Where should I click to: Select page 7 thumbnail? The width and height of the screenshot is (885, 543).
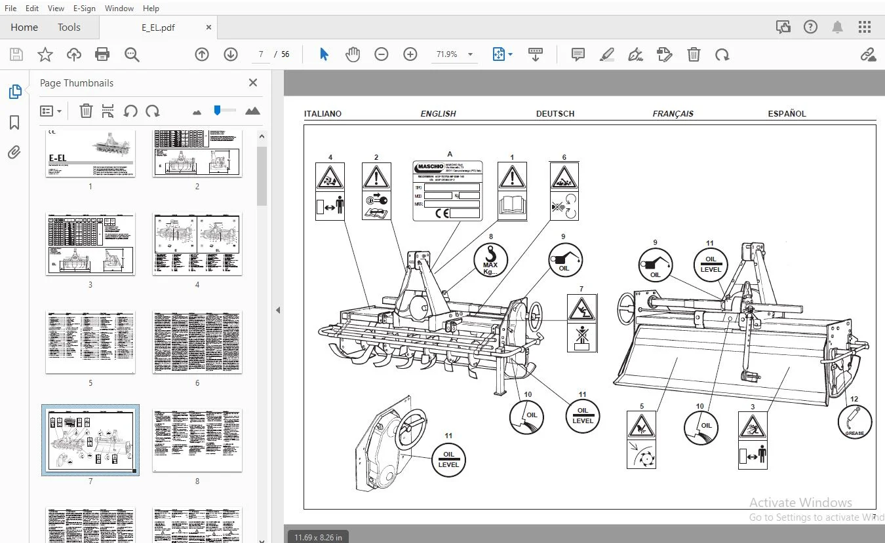(x=90, y=440)
